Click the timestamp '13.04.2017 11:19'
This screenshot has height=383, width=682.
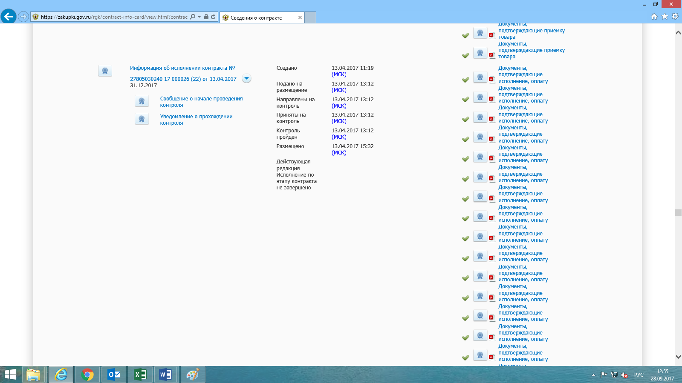tap(353, 68)
